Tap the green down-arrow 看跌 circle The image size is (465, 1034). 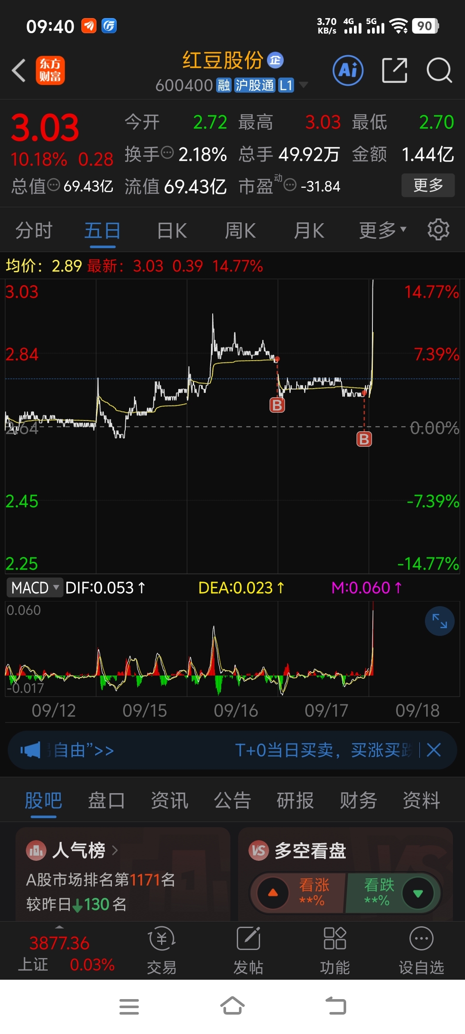(418, 893)
